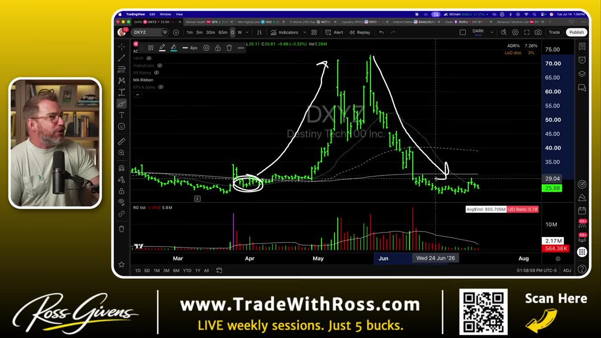The width and height of the screenshot is (601, 338).
Task: Select the 3M date range
Action: (166, 270)
